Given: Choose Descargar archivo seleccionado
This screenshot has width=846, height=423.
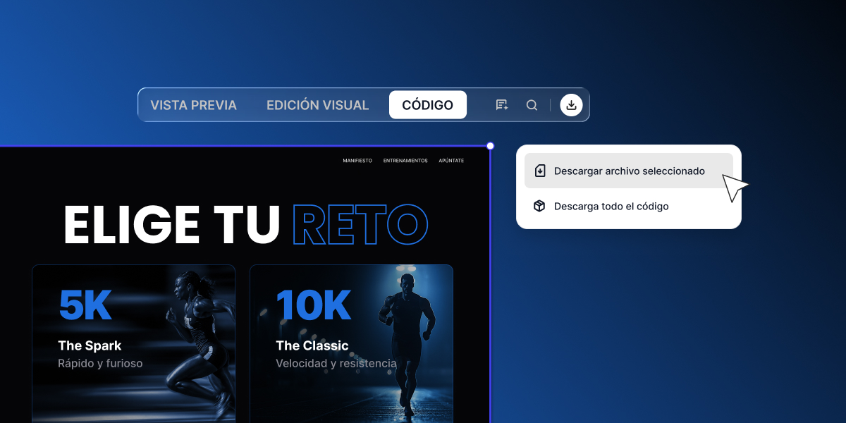Looking at the screenshot, I should click(629, 171).
